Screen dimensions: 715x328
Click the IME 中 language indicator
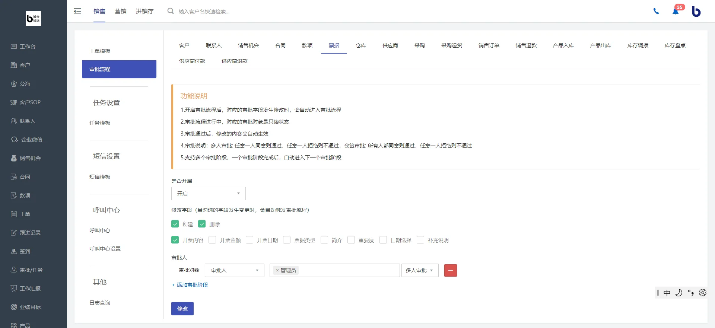[667, 293]
